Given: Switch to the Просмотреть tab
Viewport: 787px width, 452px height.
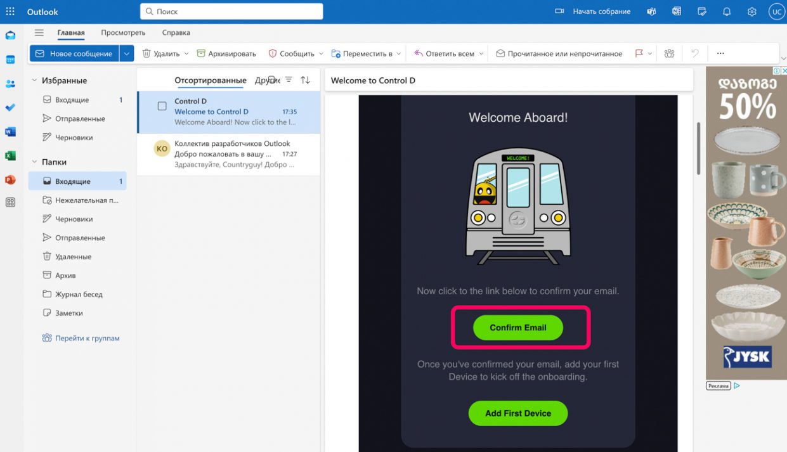Looking at the screenshot, I should coord(123,33).
